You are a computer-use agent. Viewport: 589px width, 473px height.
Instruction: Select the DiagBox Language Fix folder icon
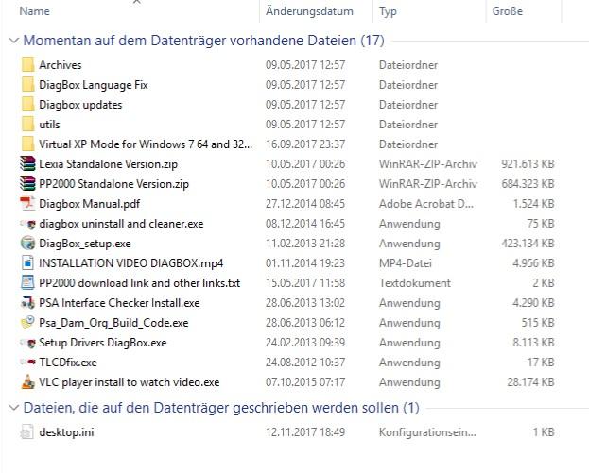tap(27, 84)
